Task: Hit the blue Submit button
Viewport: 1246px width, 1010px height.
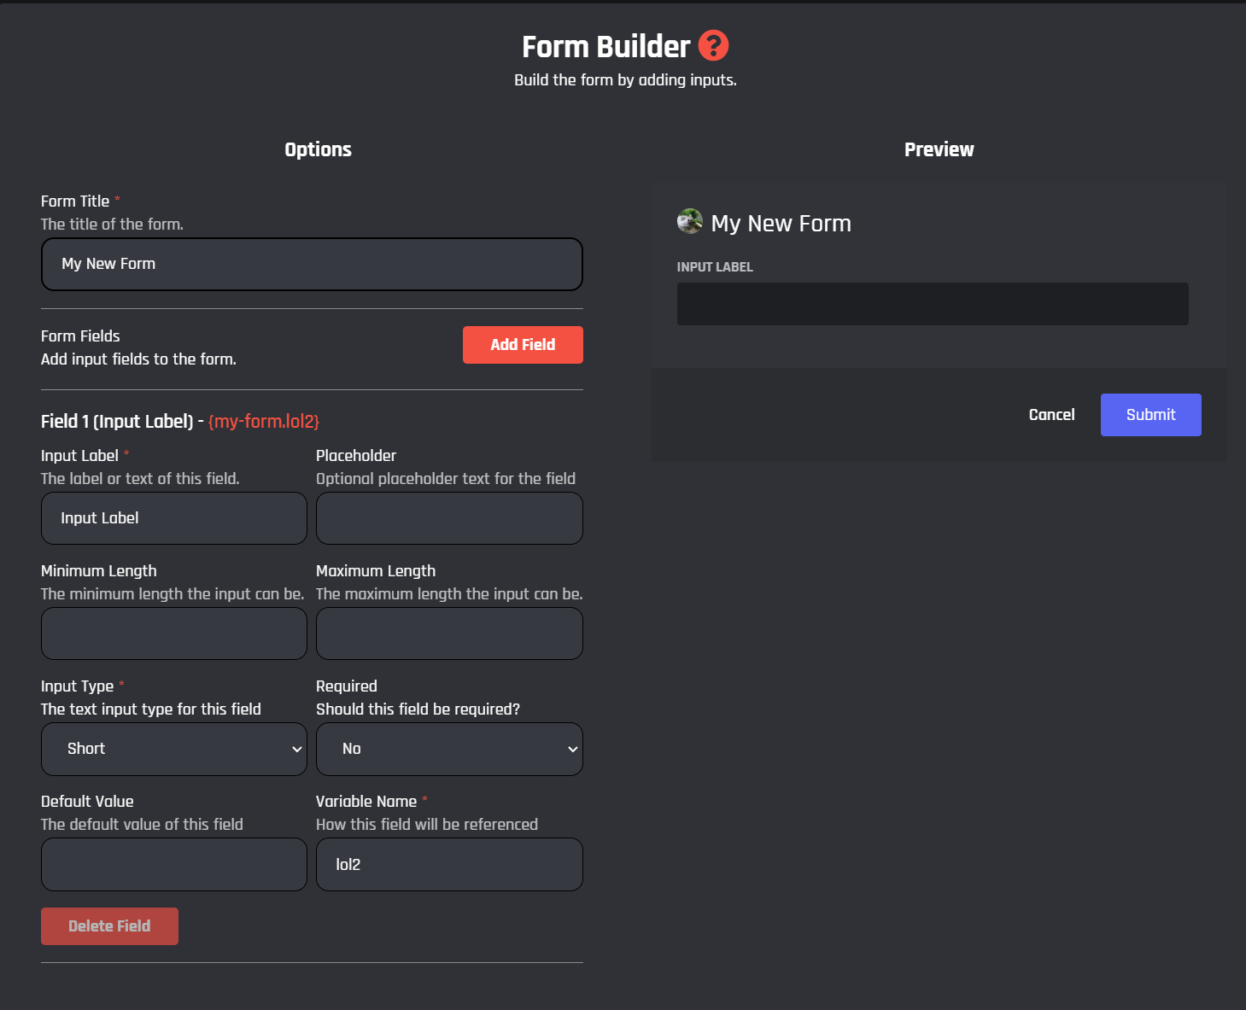Action: tap(1150, 415)
